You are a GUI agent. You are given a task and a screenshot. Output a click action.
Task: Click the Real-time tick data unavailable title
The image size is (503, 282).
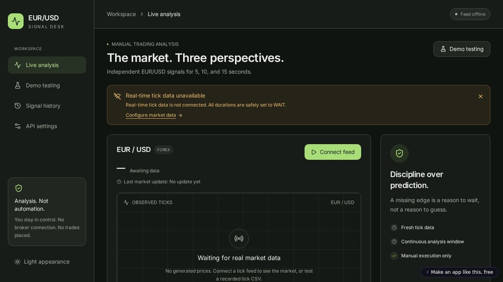pos(165,96)
